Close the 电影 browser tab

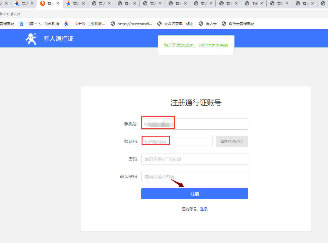click(261, 4)
